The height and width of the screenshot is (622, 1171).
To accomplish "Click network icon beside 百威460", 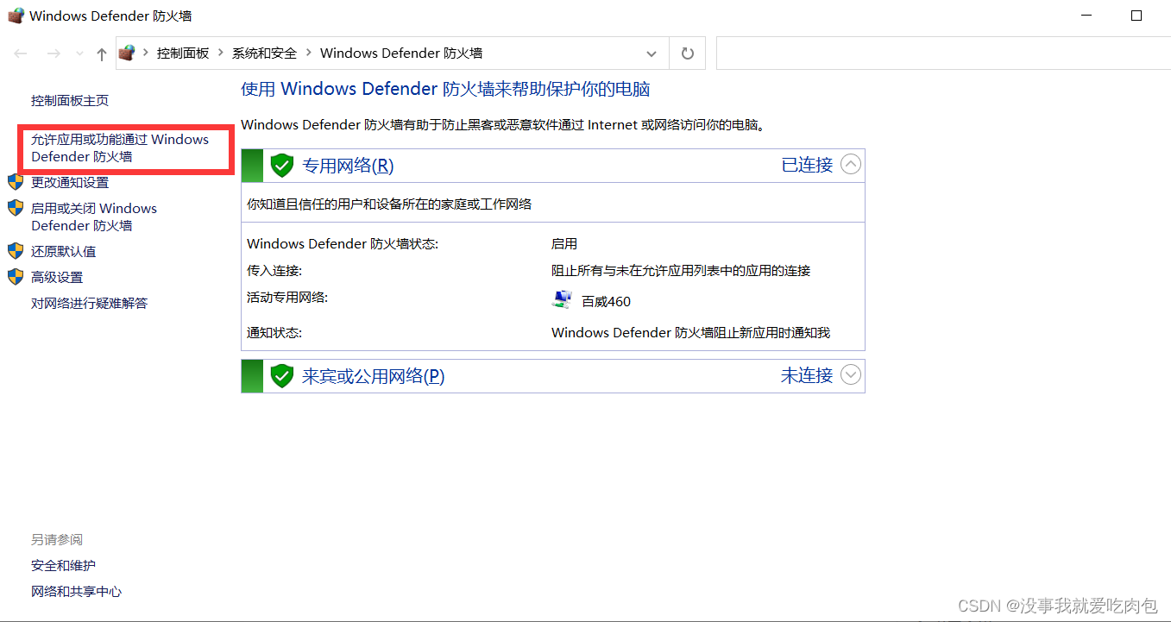I will (562, 300).
